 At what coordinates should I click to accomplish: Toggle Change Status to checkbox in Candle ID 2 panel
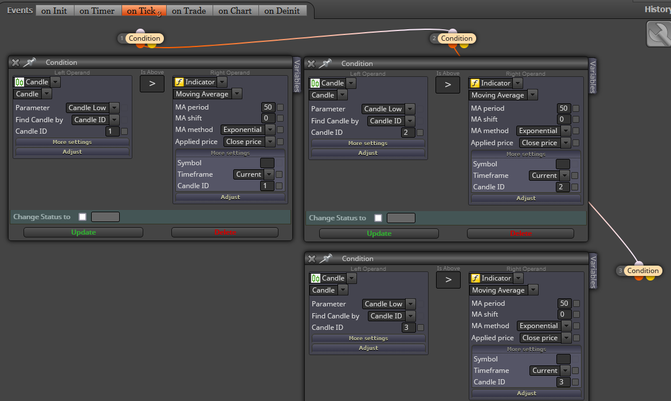(378, 218)
